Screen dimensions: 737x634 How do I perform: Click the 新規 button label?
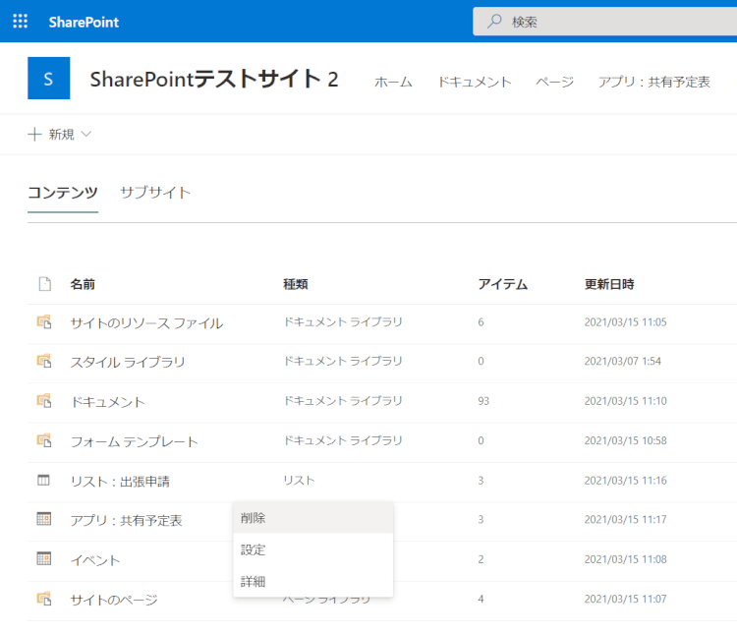tap(61, 135)
